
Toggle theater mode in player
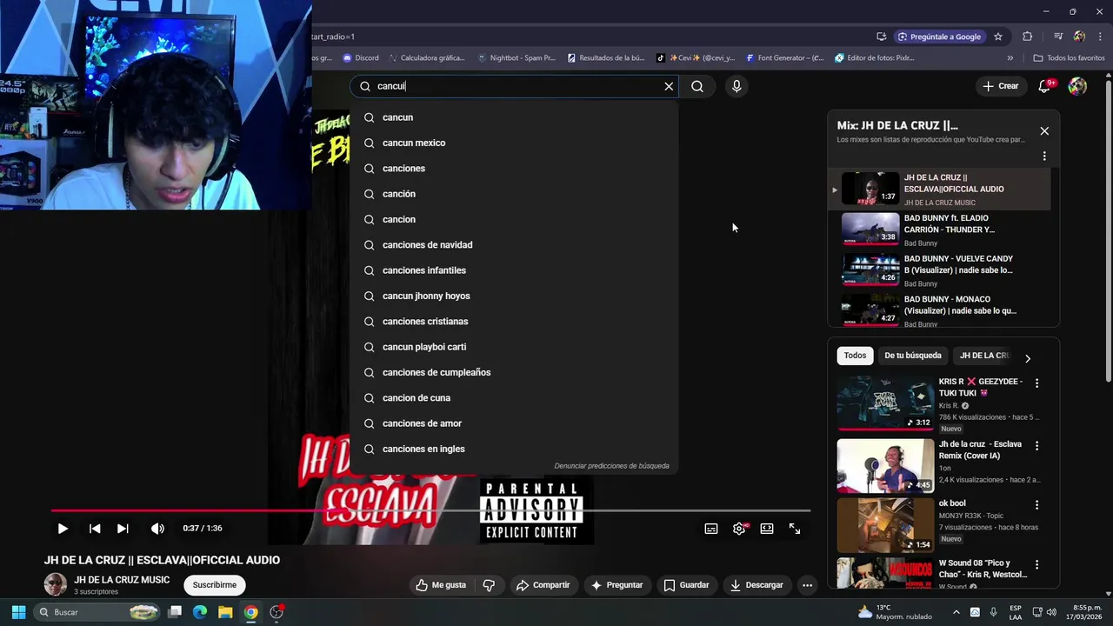[767, 529]
